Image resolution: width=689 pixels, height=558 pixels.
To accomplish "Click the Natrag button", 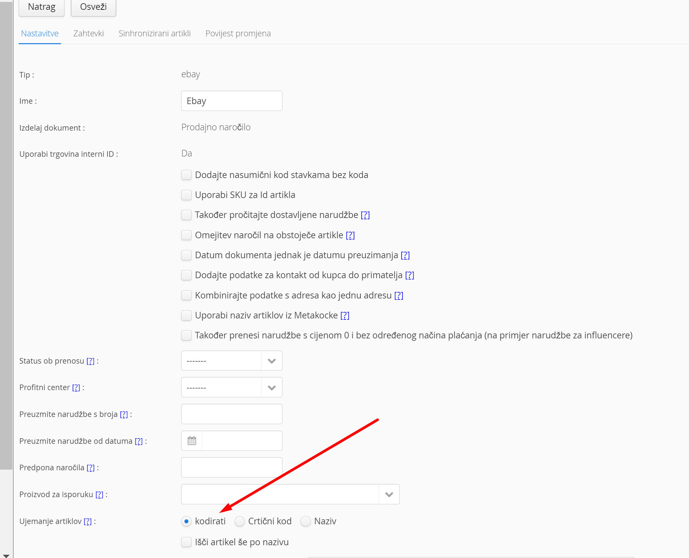I will click(42, 7).
